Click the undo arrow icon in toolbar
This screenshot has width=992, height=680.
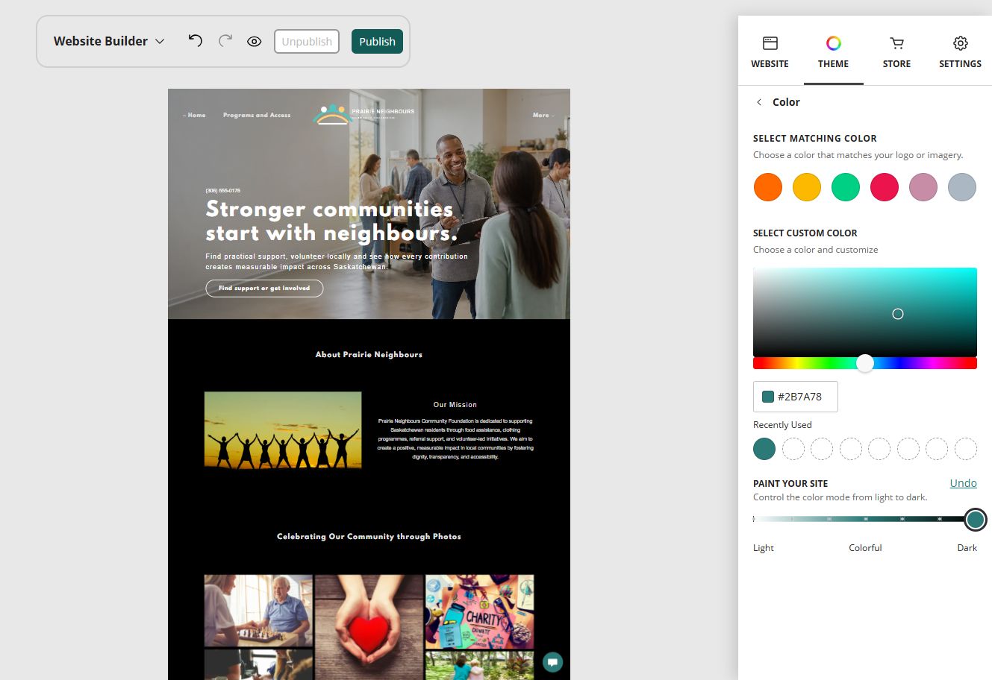[x=196, y=41]
